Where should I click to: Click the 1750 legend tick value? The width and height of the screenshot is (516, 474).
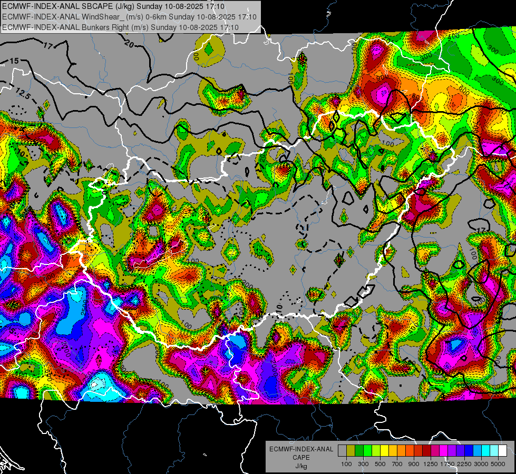tap(447, 464)
